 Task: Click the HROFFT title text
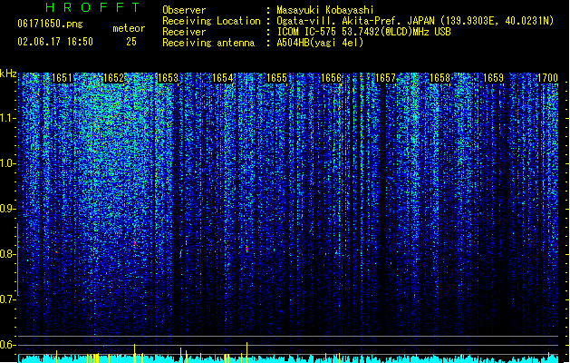[93, 7]
